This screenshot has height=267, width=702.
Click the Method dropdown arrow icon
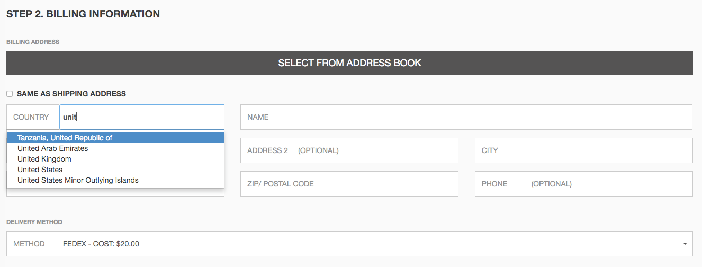point(685,244)
